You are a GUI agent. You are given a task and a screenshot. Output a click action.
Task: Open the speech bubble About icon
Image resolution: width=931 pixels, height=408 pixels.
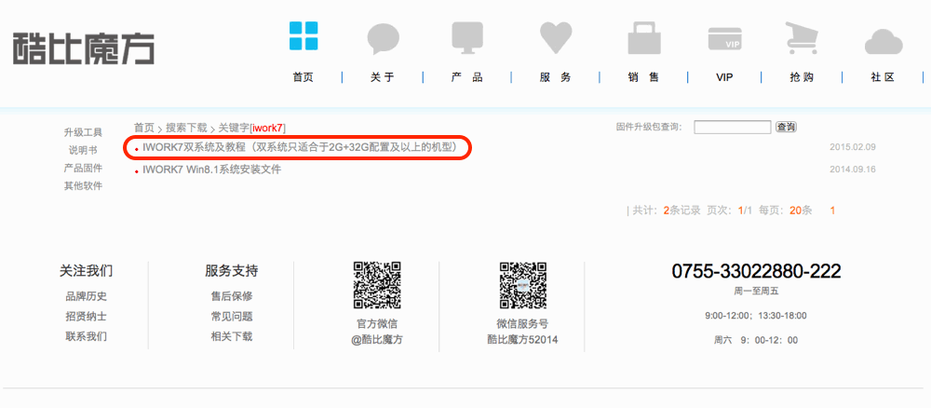[383, 39]
